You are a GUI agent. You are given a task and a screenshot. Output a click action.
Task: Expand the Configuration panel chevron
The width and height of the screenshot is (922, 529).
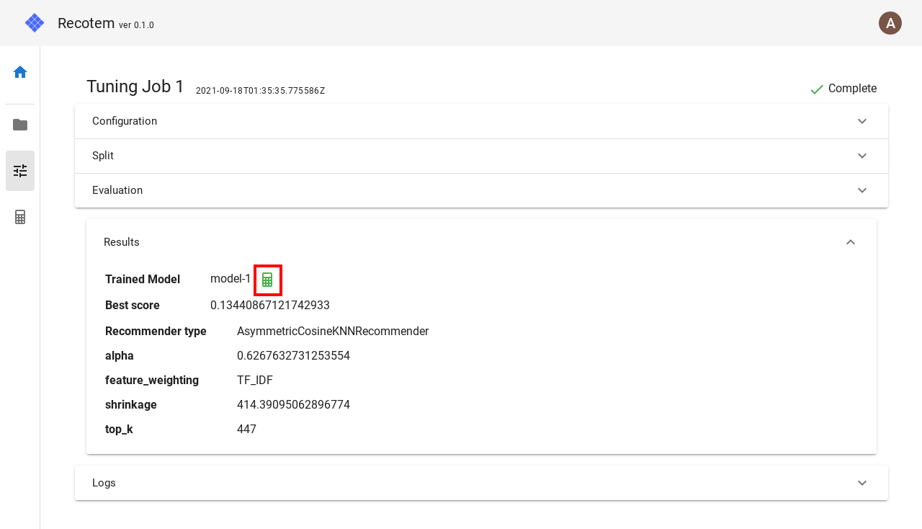tap(862, 121)
